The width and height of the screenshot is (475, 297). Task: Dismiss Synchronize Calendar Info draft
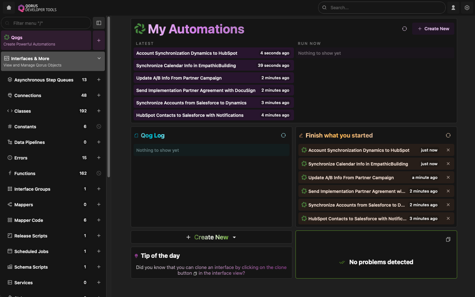point(448,164)
